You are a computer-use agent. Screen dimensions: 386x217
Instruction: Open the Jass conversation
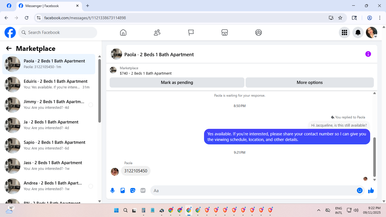point(49,166)
